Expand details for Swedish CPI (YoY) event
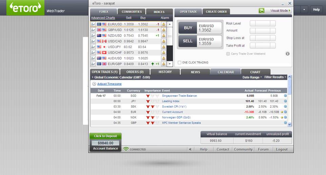This screenshot has width=326, height=175. (285, 107)
